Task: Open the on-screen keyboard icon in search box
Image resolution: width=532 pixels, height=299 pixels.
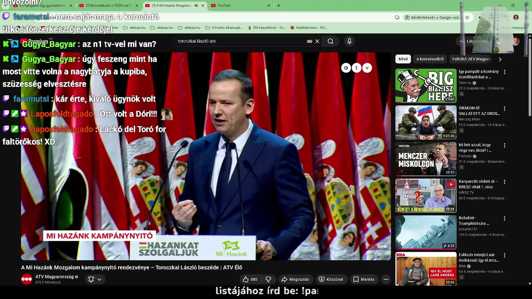Action: click(310, 41)
